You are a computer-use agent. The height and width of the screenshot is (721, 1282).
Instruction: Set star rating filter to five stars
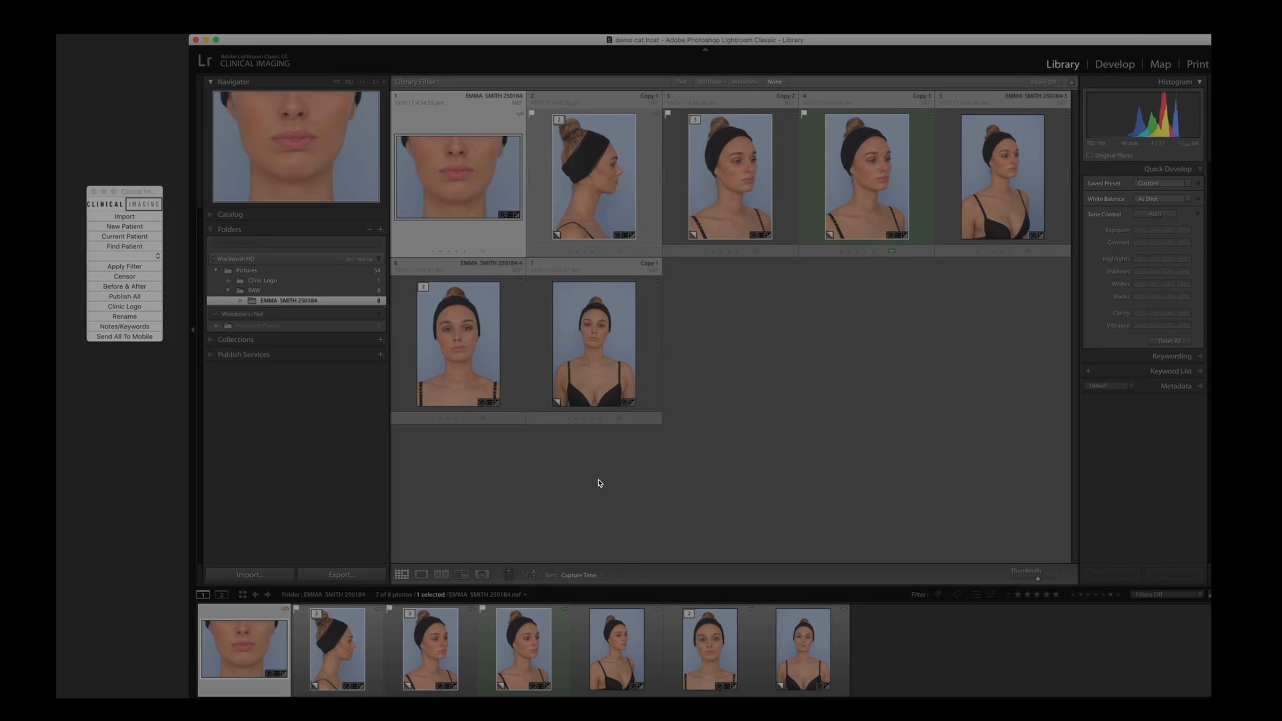coord(1056,594)
